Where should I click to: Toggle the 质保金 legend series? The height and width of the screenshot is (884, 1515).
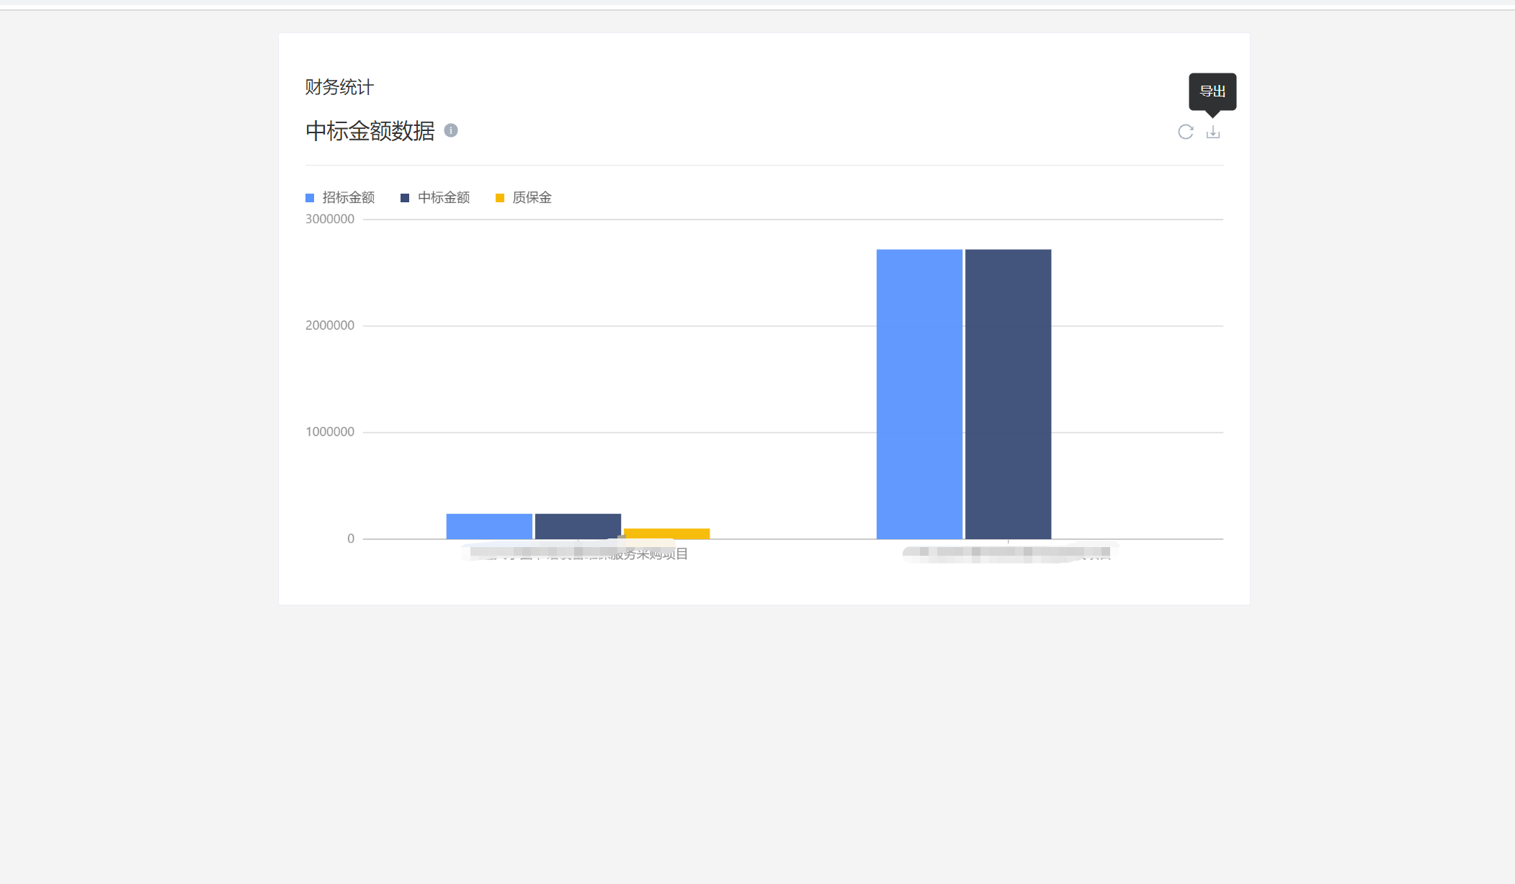[x=524, y=197]
